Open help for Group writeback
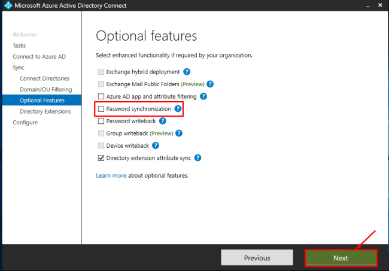The width and height of the screenshot is (389, 271). [x=179, y=133]
